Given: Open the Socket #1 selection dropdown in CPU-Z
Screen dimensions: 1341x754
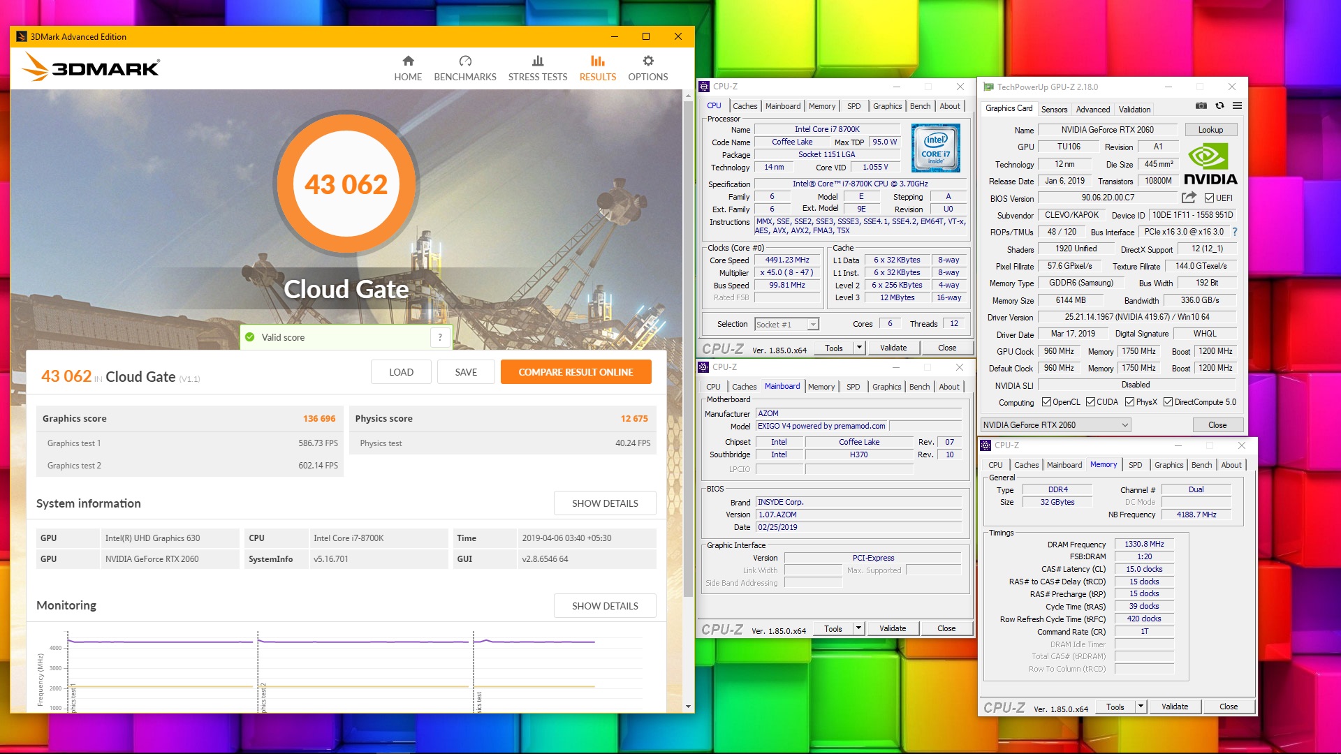Looking at the screenshot, I should click(813, 325).
